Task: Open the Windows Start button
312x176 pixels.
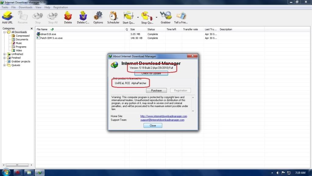Action: pos(6,172)
